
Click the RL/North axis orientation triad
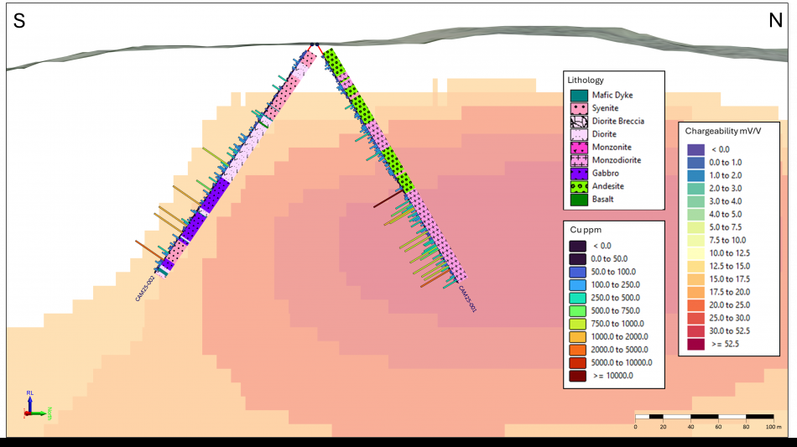click(34, 405)
